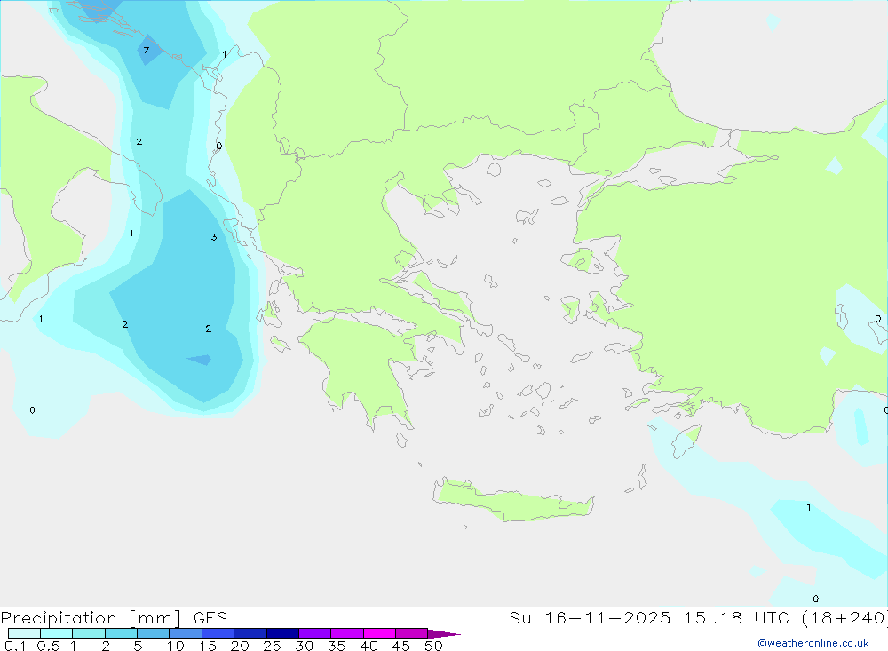This screenshot has width=888, height=651.
Task: Select the dark blue swatch between 20 and 25
Action: [250, 633]
